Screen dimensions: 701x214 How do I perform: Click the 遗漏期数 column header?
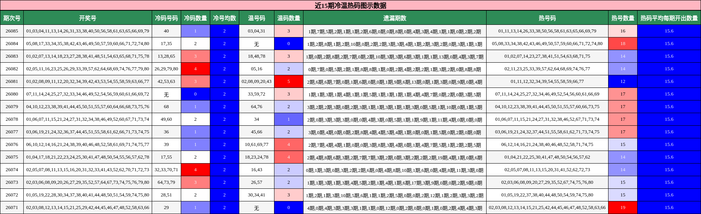tap(395, 18)
